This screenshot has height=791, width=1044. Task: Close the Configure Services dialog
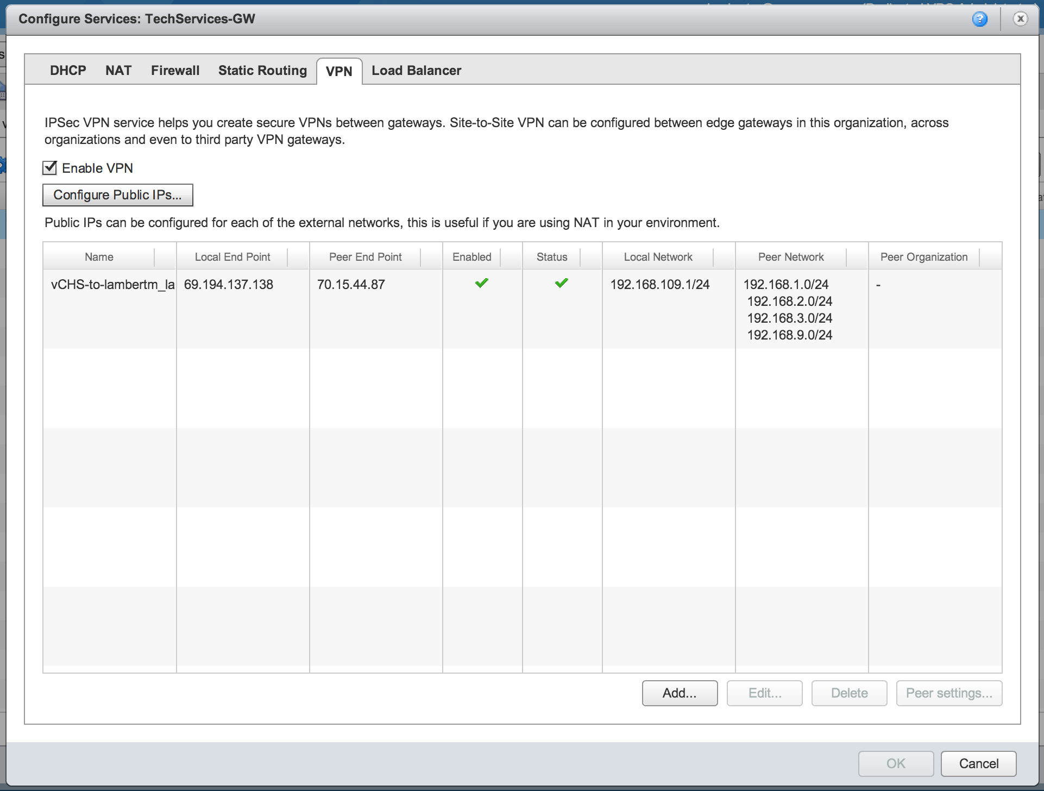1020,19
